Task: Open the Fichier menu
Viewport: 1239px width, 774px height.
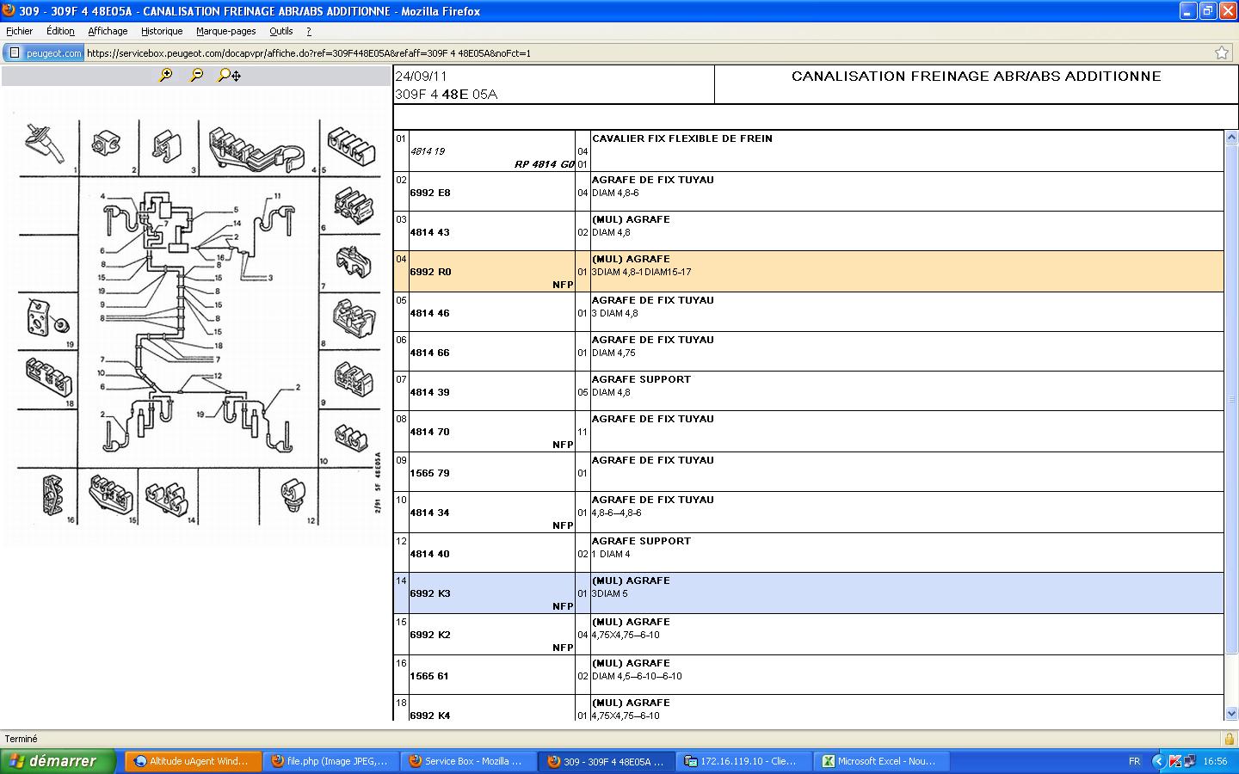Action: [x=20, y=31]
